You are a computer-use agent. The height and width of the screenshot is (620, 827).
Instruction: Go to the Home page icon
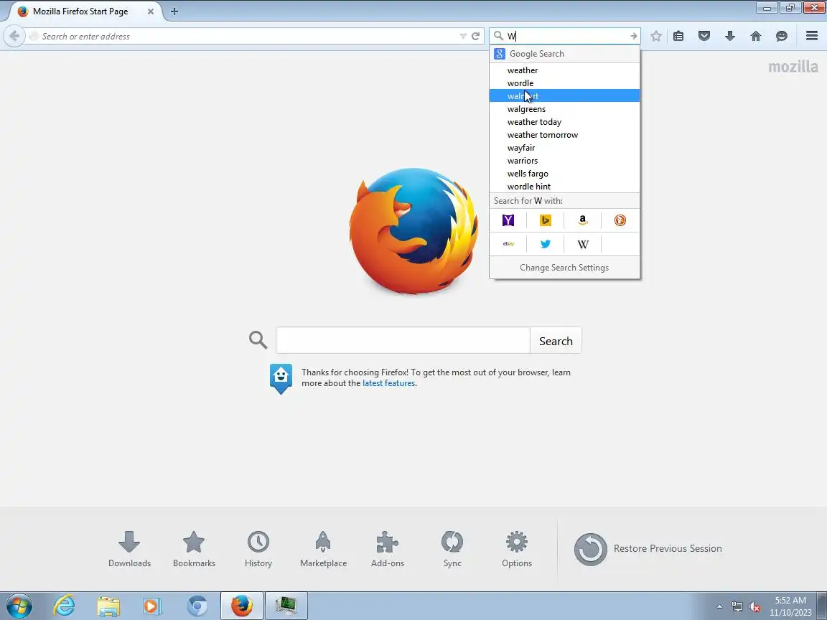point(756,36)
